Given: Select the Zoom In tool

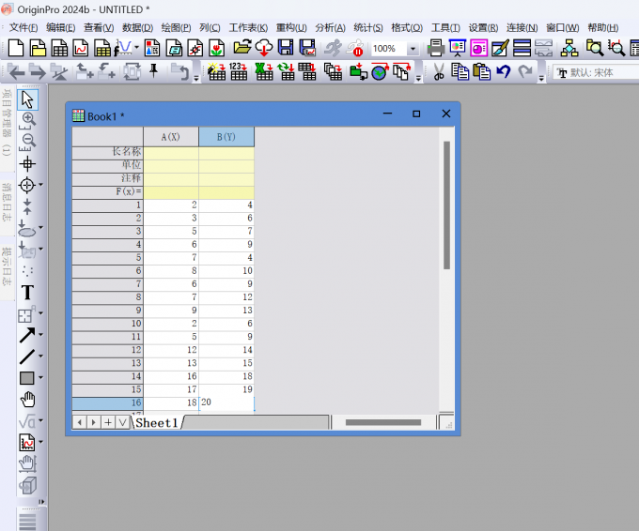Looking at the screenshot, I should [28, 120].
